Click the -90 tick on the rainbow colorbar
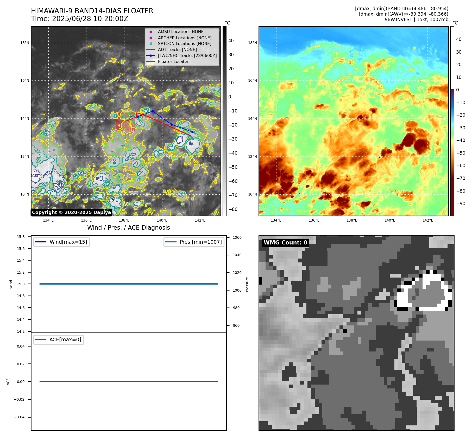Screen dimensions: 472x440 point(461,204)
